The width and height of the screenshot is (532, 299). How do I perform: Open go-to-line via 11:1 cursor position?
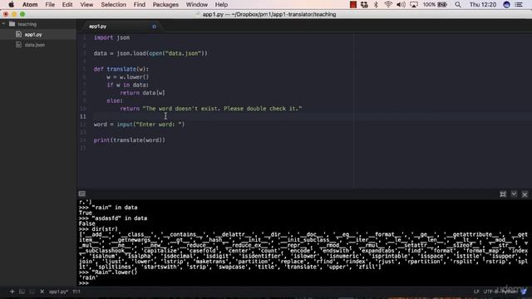click(x=76, y=292)
